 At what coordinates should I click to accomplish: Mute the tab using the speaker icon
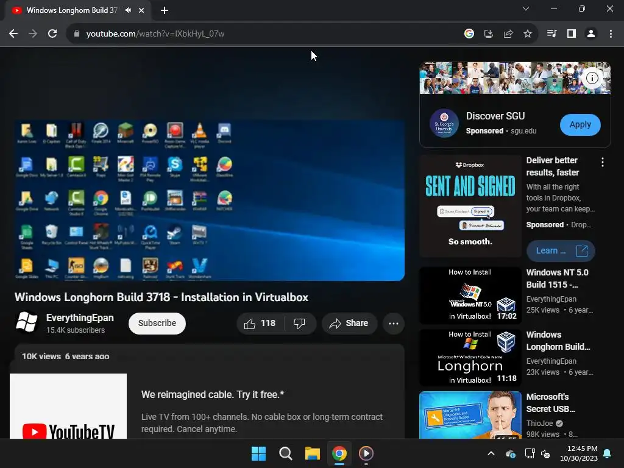(128, 10)
